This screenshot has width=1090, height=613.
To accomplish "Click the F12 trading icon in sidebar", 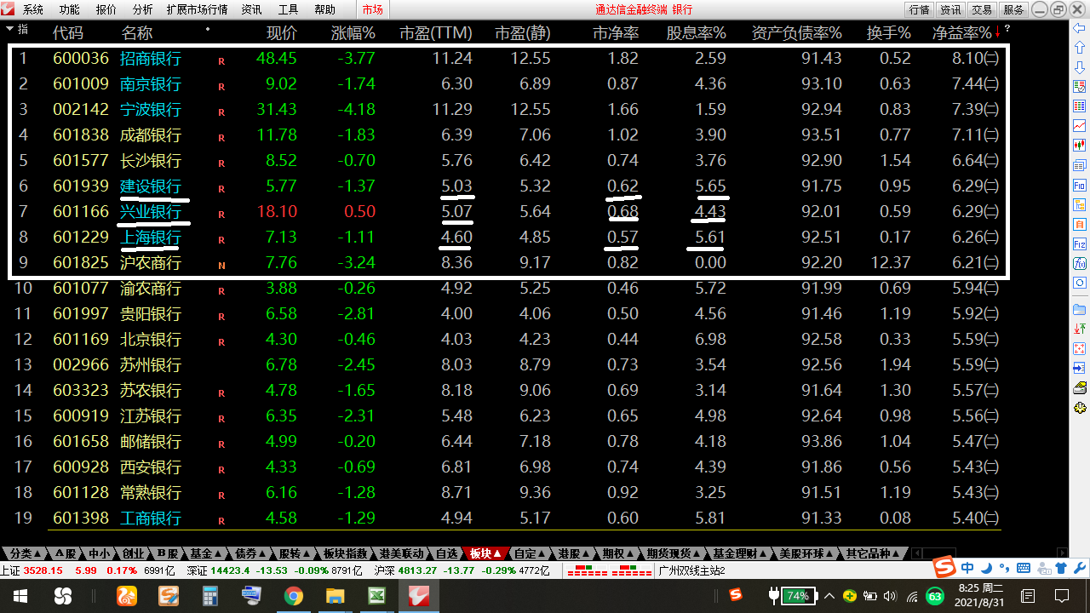I will (1080, 243).
